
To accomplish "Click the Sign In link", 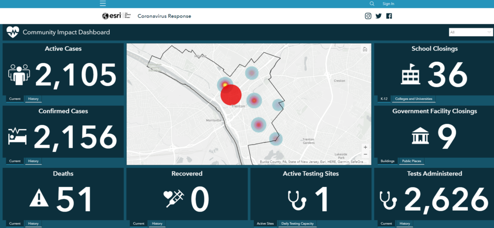I will [x=388, y=4].
